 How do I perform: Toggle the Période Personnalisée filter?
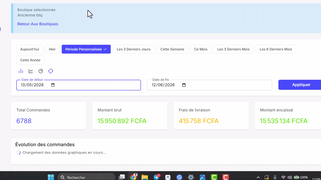[x=86, y=49]
